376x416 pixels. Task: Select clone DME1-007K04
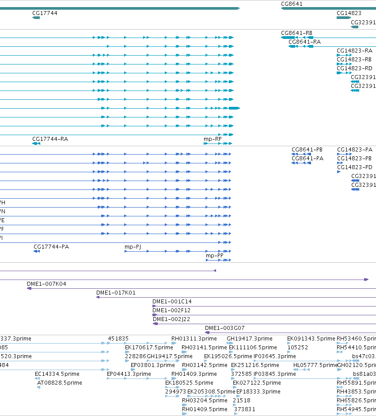pos(46,284)
